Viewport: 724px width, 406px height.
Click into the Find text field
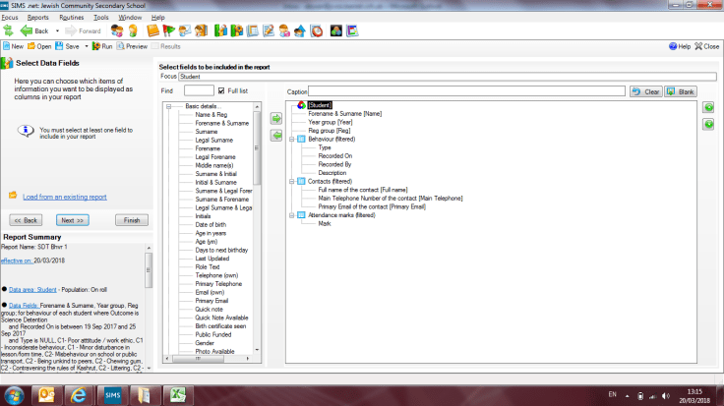tap(198, 90)
